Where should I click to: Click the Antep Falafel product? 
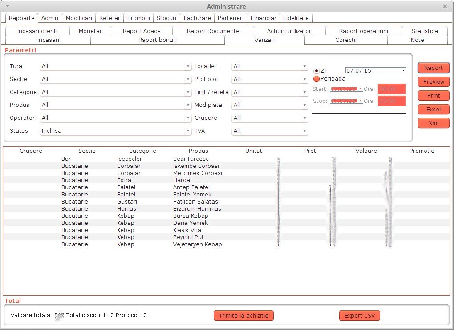click(x=191, y=187)
